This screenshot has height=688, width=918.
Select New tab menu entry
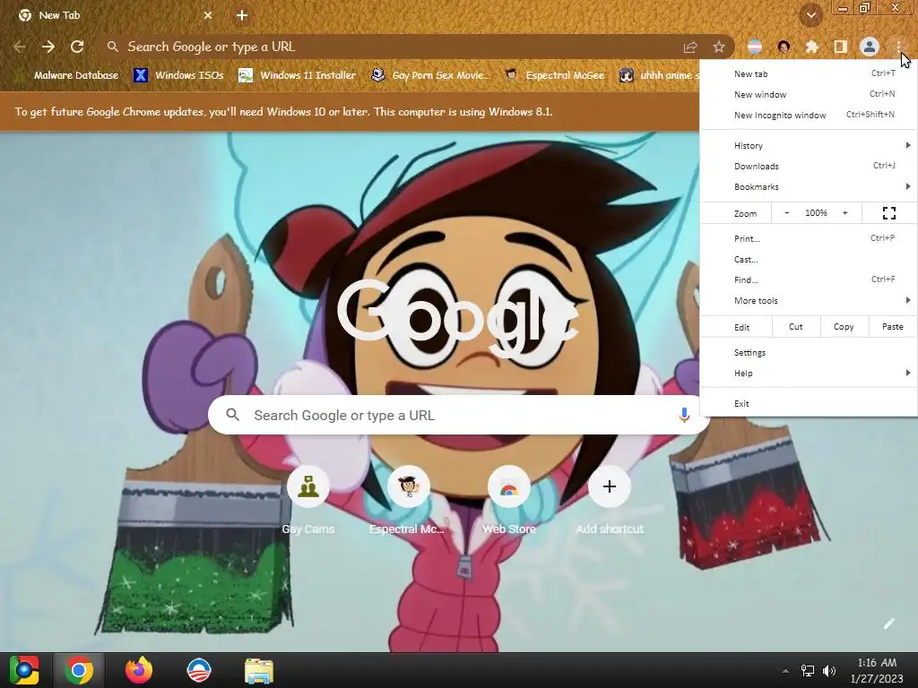pos(809,73)
